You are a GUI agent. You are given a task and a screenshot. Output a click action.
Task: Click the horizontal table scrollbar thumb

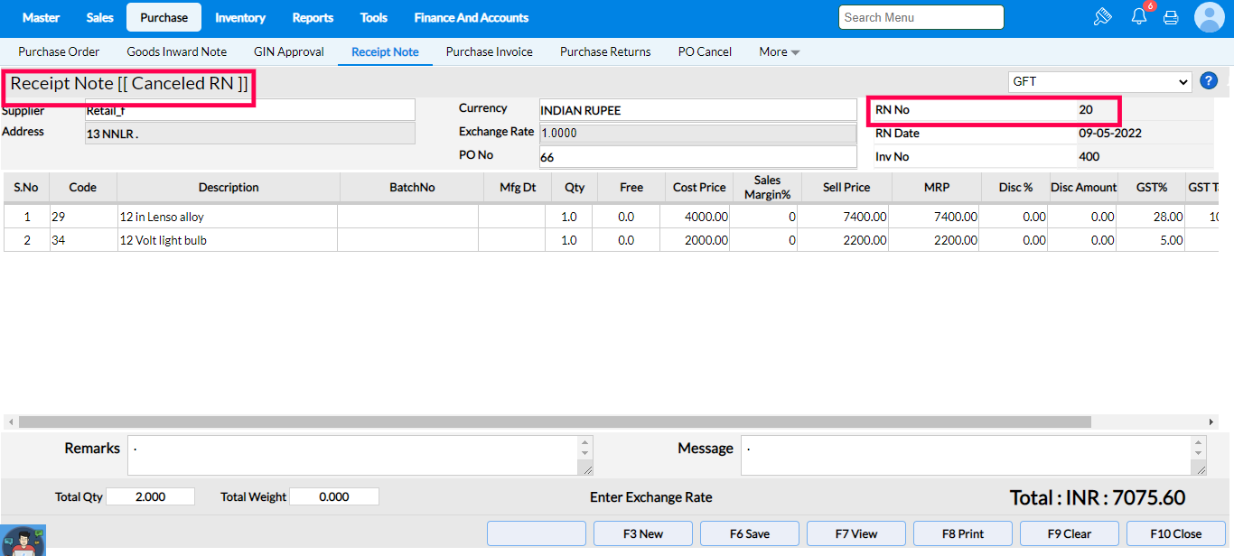[555, 422]
